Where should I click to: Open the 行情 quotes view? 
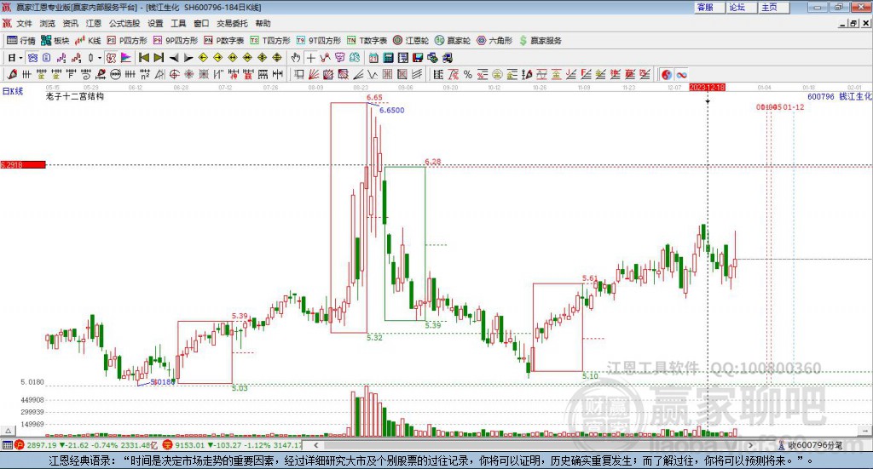point(21,41)
